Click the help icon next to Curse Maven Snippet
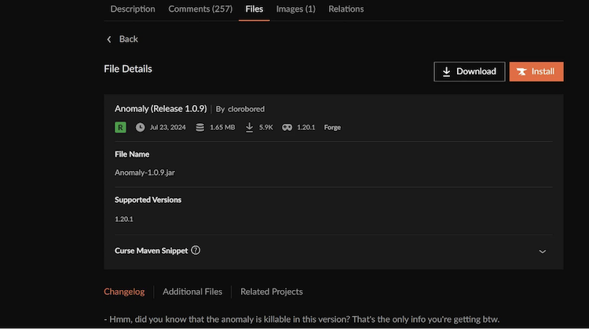589x330 pixels. [x=196, y=251]
